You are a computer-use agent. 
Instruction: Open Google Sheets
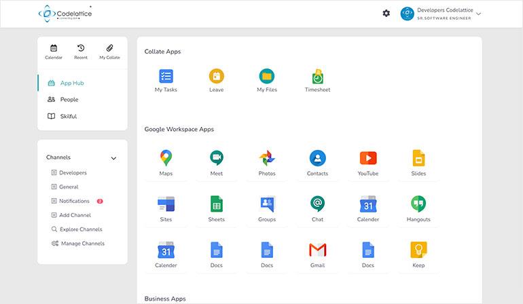tap(217, 209)
